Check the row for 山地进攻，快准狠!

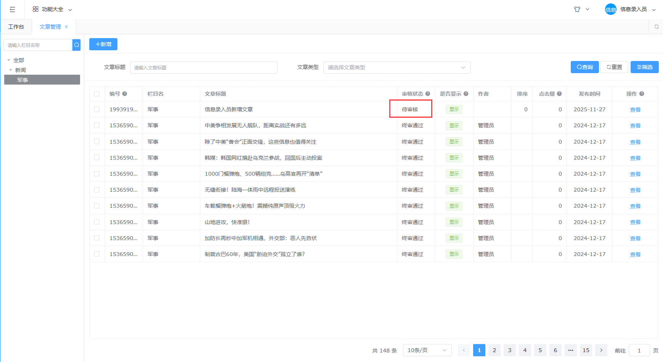click(97, 222)
